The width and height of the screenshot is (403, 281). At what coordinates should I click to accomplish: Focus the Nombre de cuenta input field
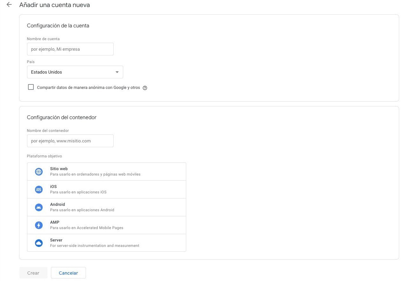click(x=70, y=49)
